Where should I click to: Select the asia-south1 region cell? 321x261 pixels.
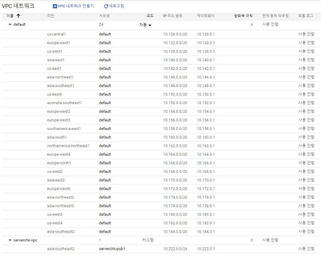57,137
